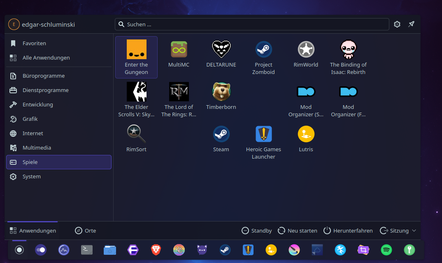This screenshot has width=442, height=263.
Task: Launch Brave browser from the taskbar
Action: click(156, 250)
